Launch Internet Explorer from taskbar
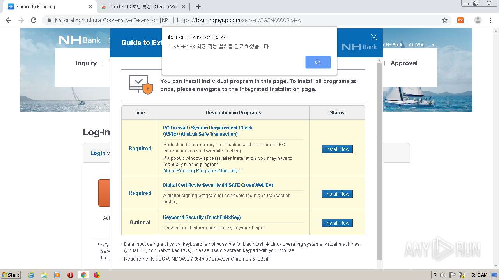 31,275
